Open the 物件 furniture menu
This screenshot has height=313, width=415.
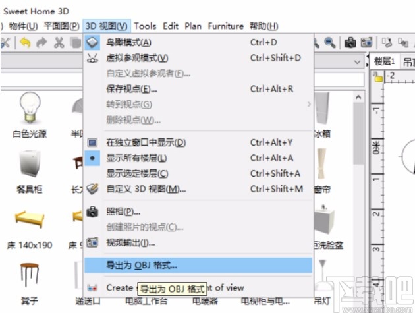(23, 26)
